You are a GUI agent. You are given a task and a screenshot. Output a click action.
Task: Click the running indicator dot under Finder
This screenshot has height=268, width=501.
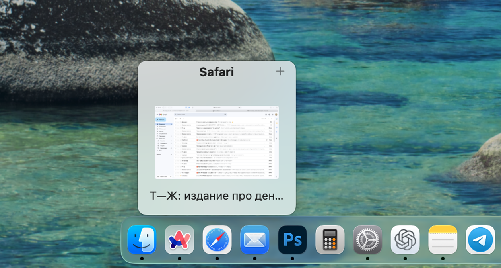tap(142, 258)
